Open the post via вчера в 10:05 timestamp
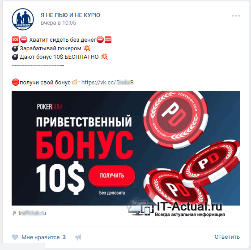This screenshot has width=251, height=250. (x=59, y=23)
